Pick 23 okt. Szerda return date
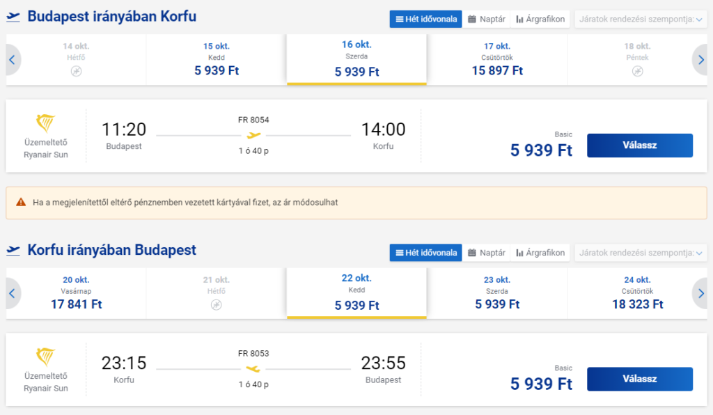Screen dimensions: 713x415 coord(497,293)
